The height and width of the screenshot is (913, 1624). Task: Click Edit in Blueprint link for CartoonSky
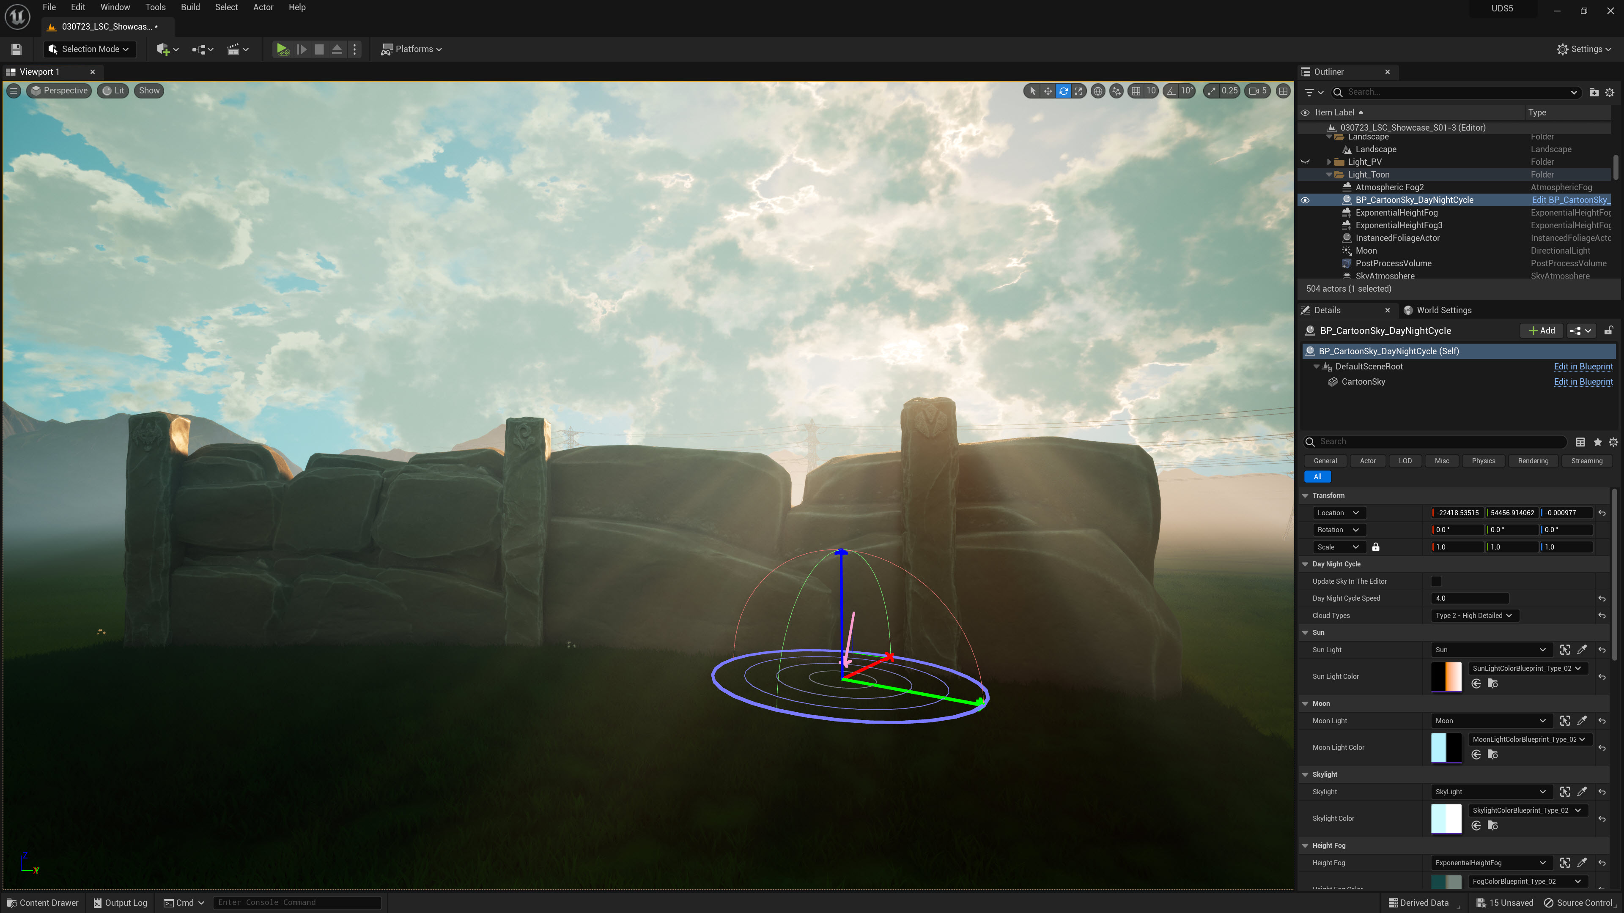pyautogui.click(x=1583, y=382)
